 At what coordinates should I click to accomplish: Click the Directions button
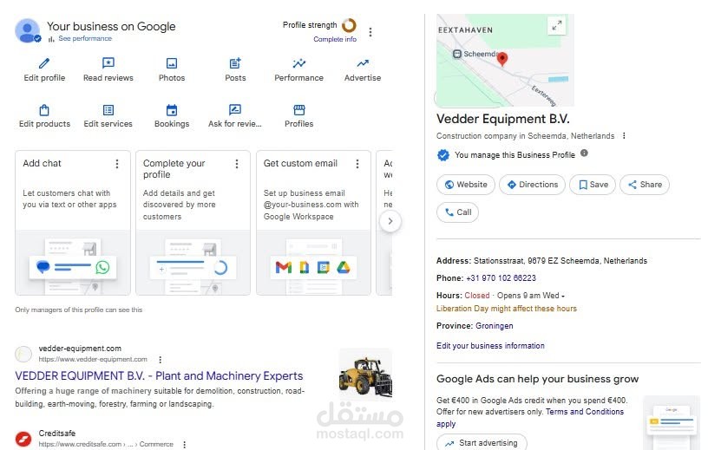[x=532, y=185]
